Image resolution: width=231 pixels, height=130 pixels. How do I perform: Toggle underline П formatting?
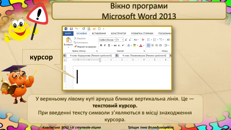(109, 45)
